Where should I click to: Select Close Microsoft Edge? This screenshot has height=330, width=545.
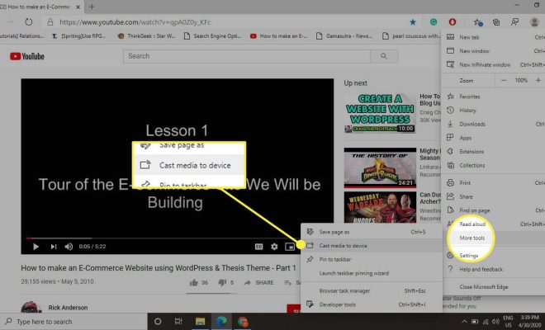coord(493,287)
